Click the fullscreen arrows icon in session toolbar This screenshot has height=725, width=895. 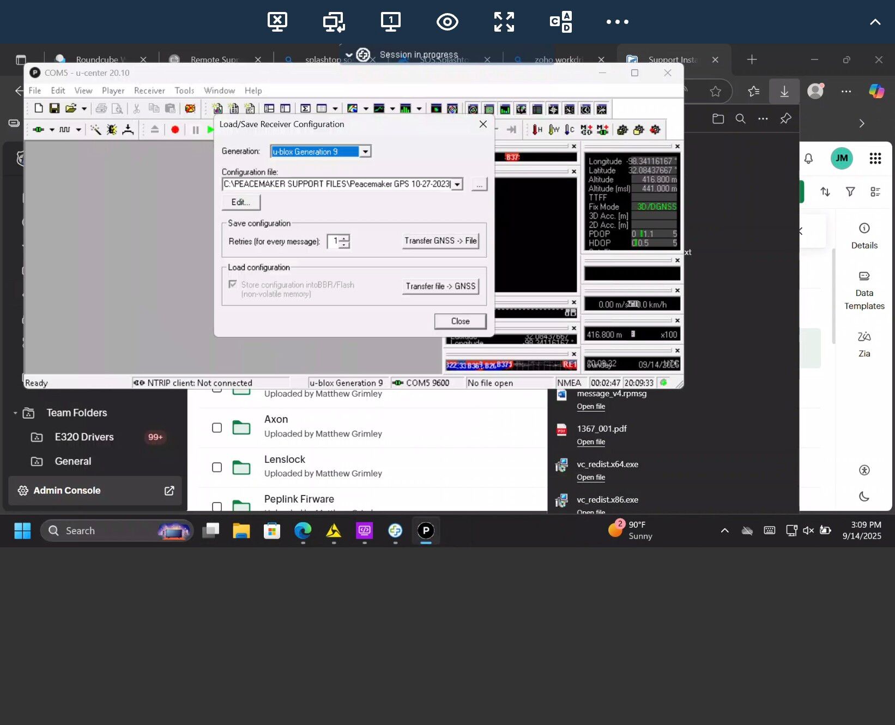point(504,22)
